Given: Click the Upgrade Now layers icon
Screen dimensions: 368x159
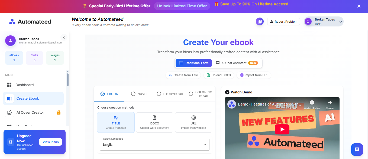Looking at the screenshot, I should pos(11,142).
